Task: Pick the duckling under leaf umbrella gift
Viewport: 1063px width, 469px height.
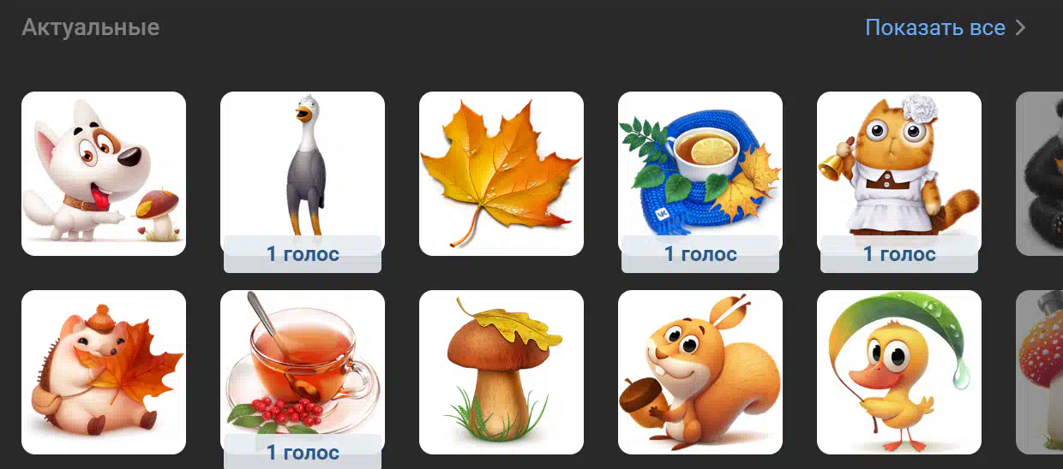Action: click(899, 372)
